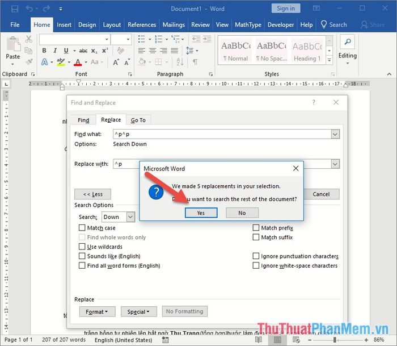Switch to the Find tab
The width and height of the screenshot is (397, 346).
coord(83,120)
